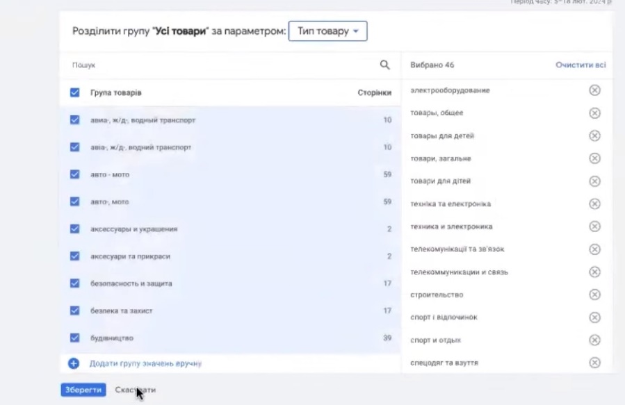Click the "Скасувати" cancel button
The height and width of the screenshot is (405, 625).
pyautogui.click(x=135, y=390)
